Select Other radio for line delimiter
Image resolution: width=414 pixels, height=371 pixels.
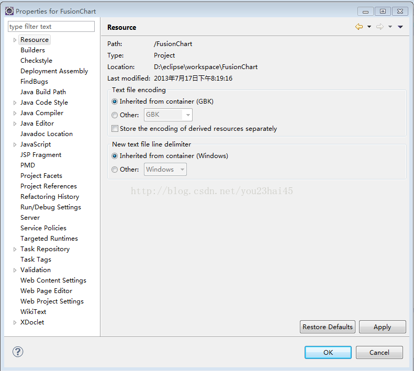coord(115,170)
